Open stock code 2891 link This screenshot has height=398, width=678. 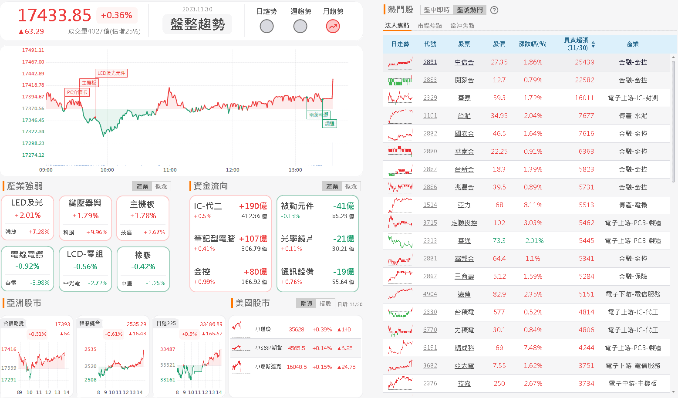[430, 62]
